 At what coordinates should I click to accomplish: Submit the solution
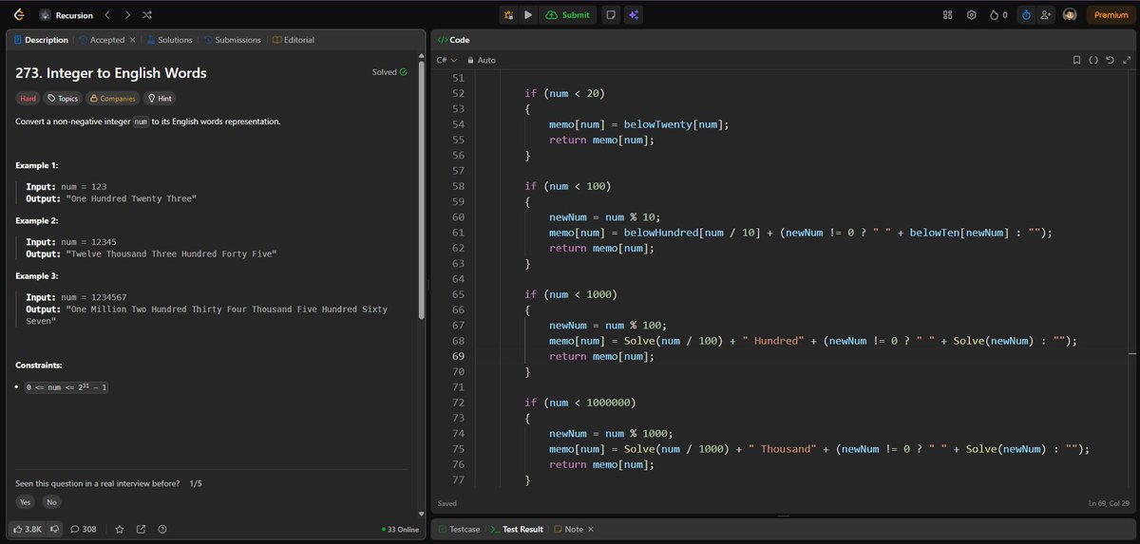568,15
